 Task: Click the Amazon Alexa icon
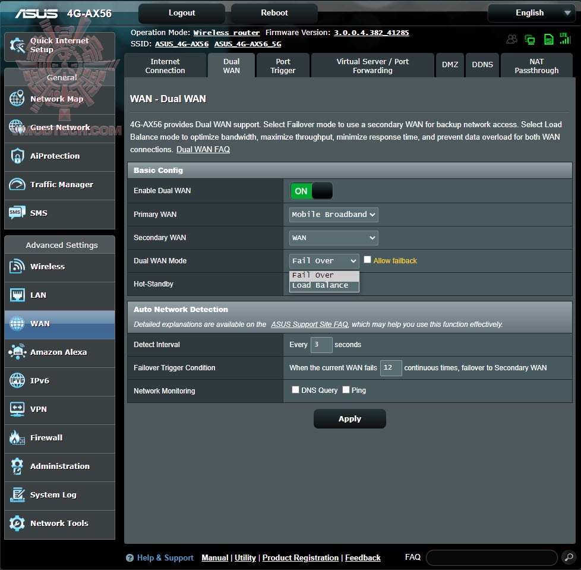coord(17,352)
